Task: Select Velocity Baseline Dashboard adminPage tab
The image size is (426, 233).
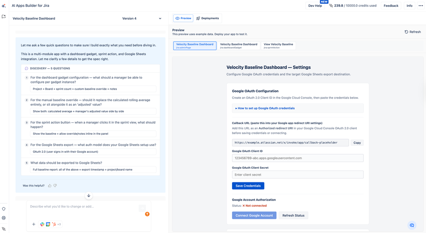Action: click(x=195, y=45)
